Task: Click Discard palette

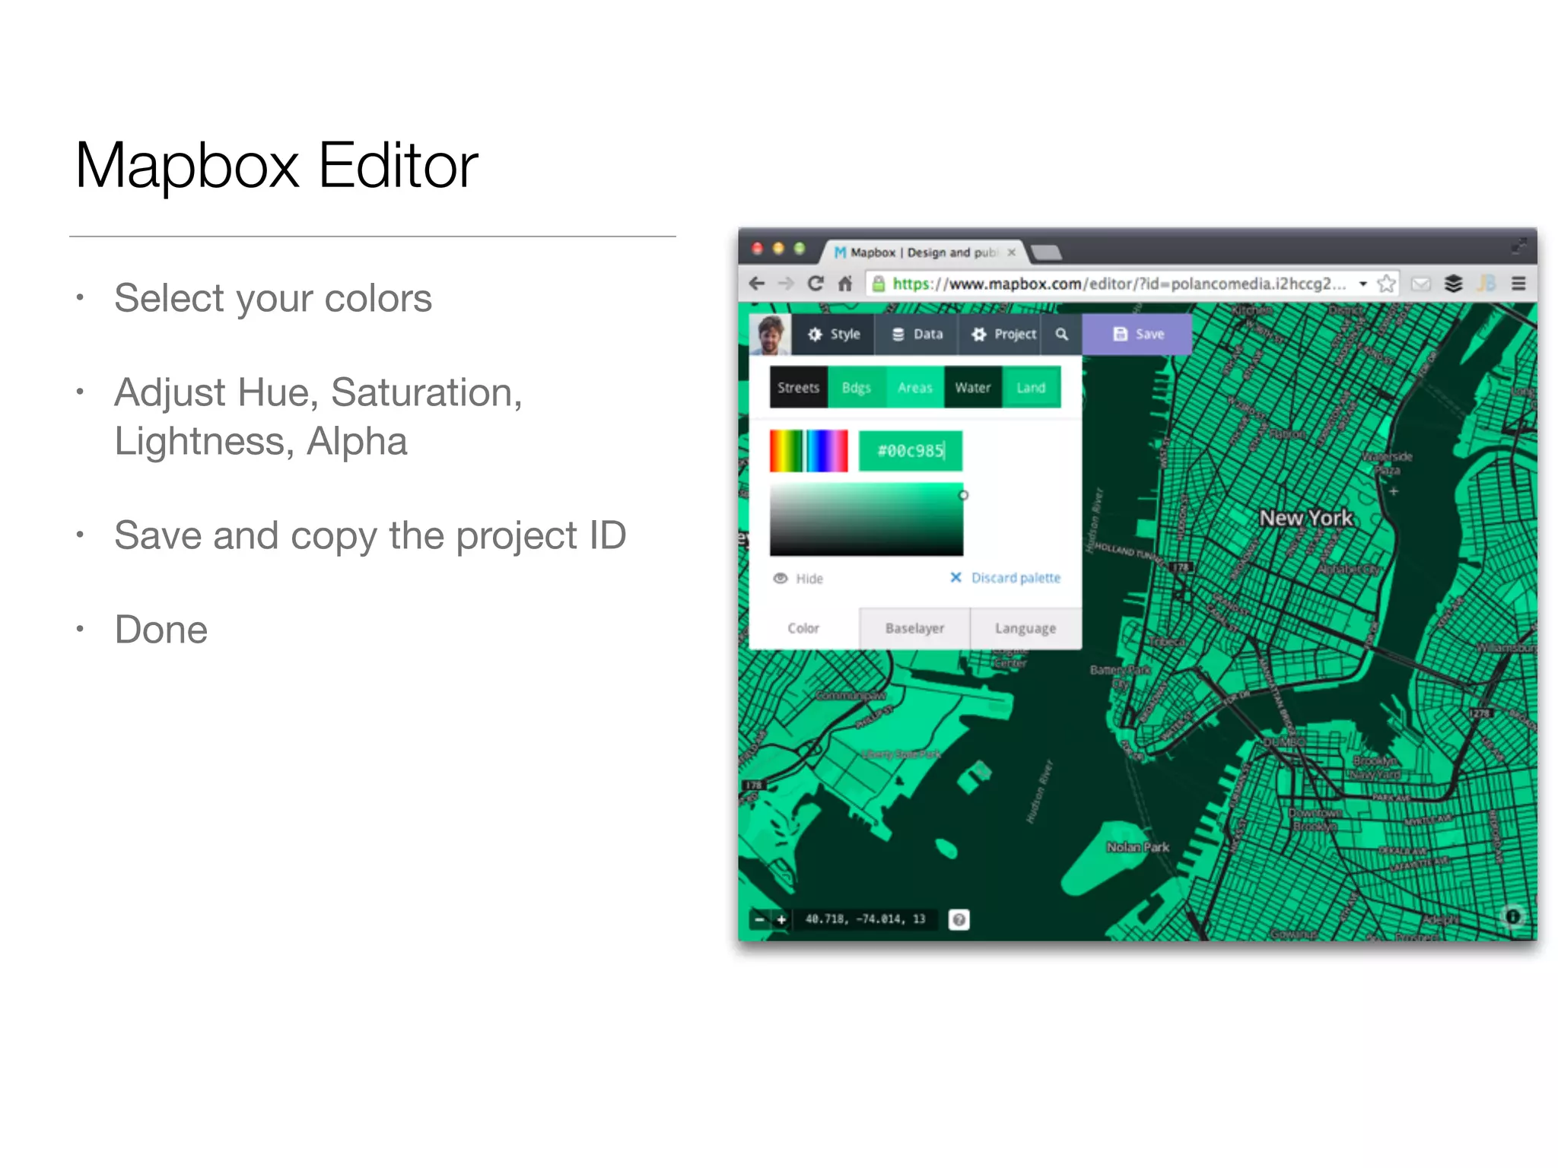Action: 1006,578
